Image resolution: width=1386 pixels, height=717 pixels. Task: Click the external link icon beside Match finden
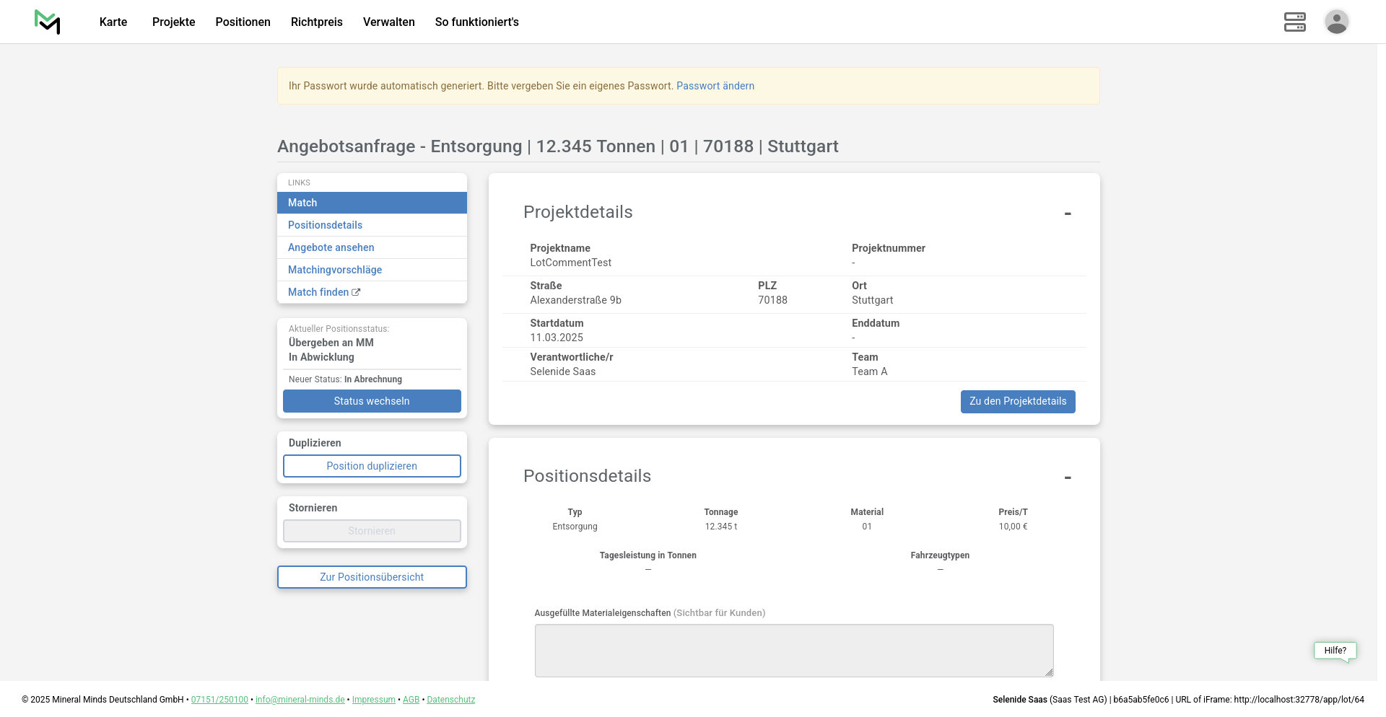point(356,292)
